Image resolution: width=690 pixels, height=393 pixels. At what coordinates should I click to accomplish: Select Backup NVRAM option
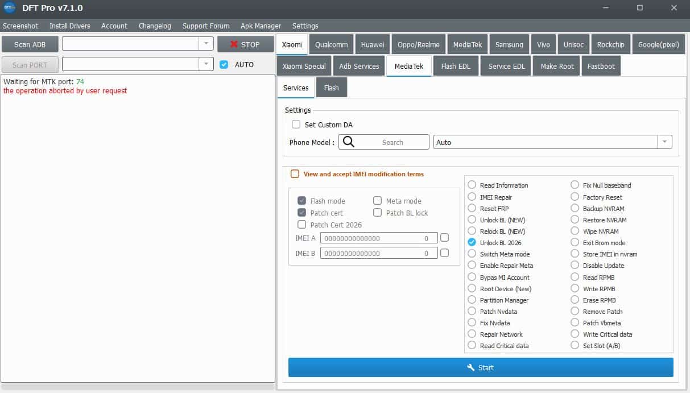(x=575, y=208)
